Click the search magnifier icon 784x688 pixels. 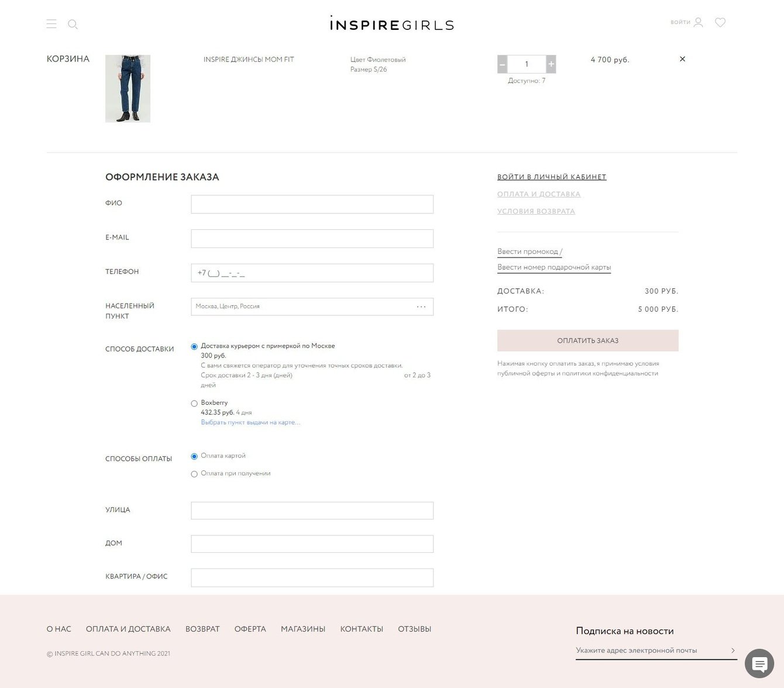point(73,24)
